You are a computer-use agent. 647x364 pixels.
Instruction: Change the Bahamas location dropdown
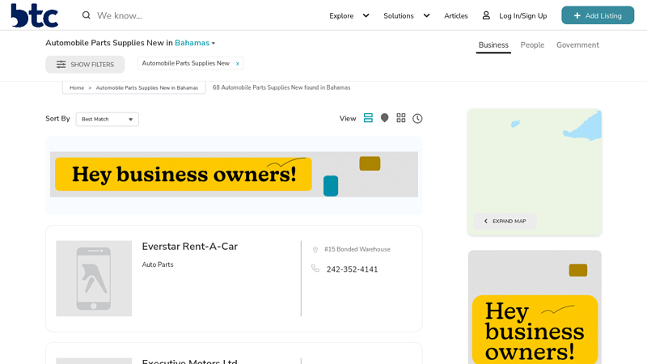(x=195, y=43)
